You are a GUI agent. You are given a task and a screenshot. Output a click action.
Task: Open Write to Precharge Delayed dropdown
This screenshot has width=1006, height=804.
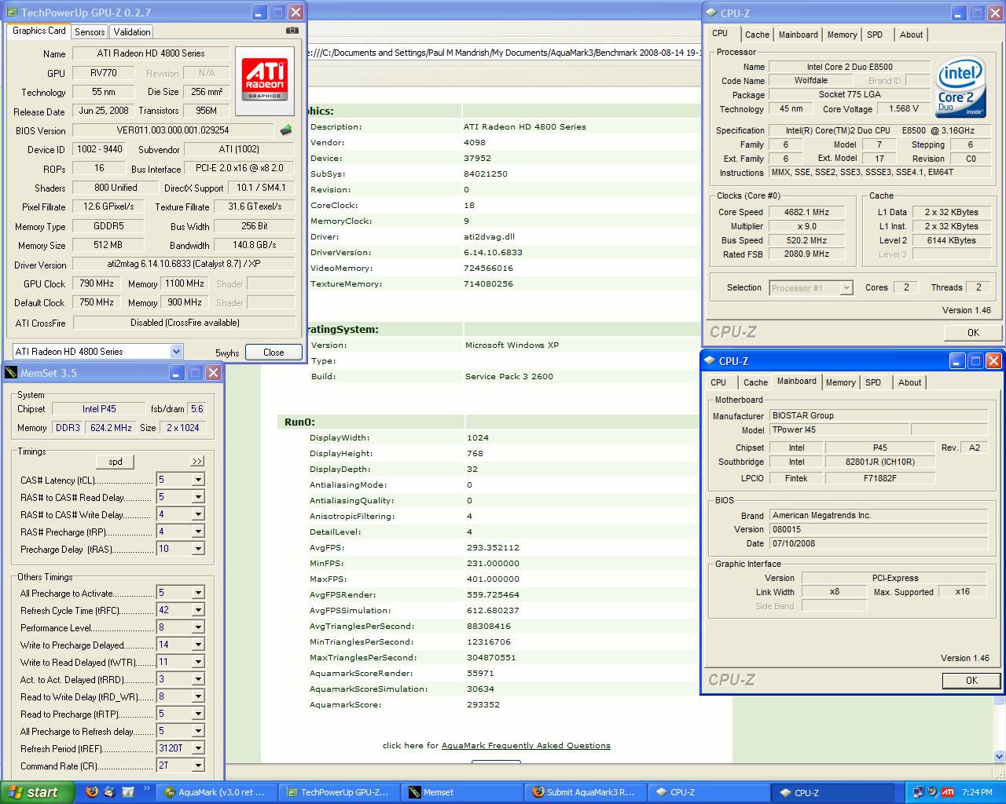pyautogui.click(x=198, y=645)
